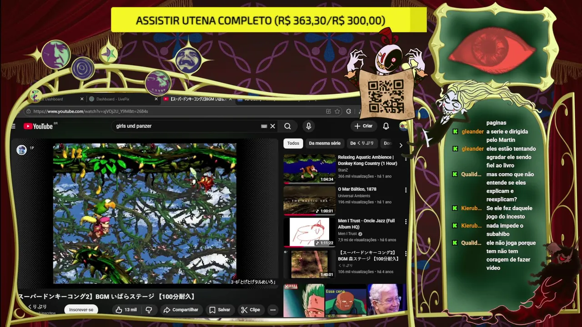
Task: Open the more actions ellipsis under the video
Action: point(273,310)
